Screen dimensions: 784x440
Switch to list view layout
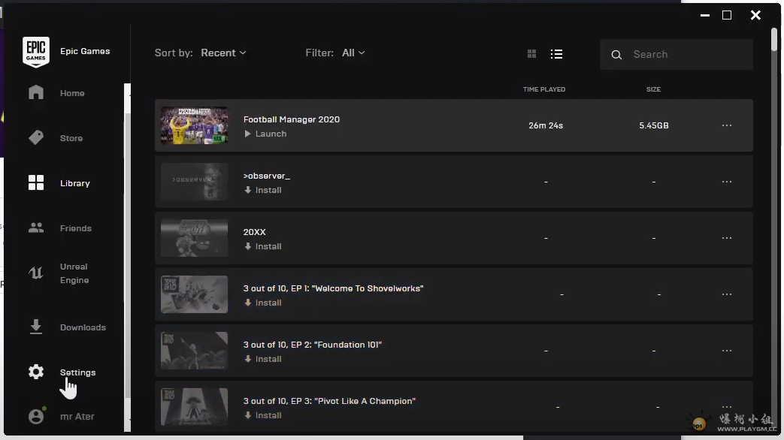point(556,54)
